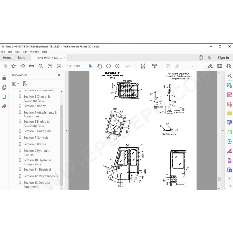Open the File menu

coord(3,52)
